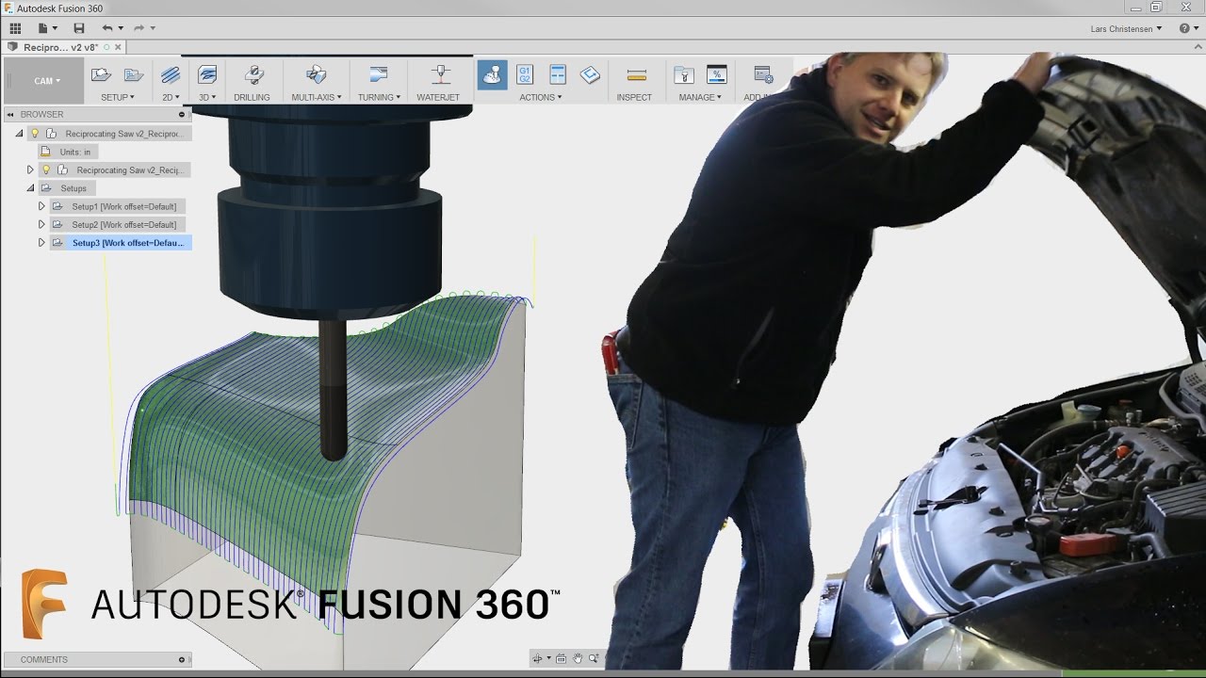Image resolution: width=1206 pixels, height=678 pixels.
Task: Open the Task Manager percent icon
Action: tap(717, 74)
